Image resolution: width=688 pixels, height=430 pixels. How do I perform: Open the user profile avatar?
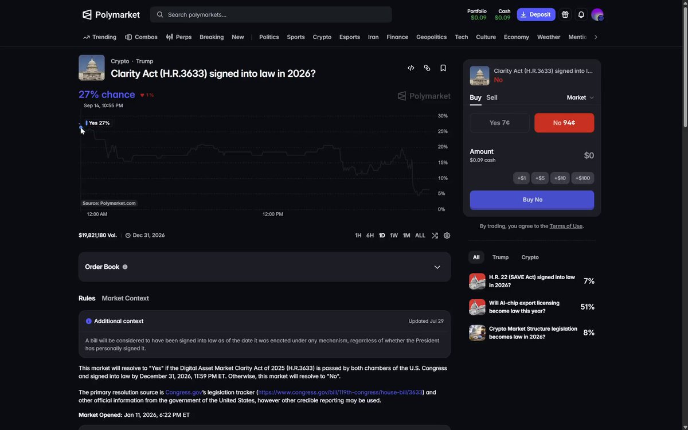[x=597, y=15]
